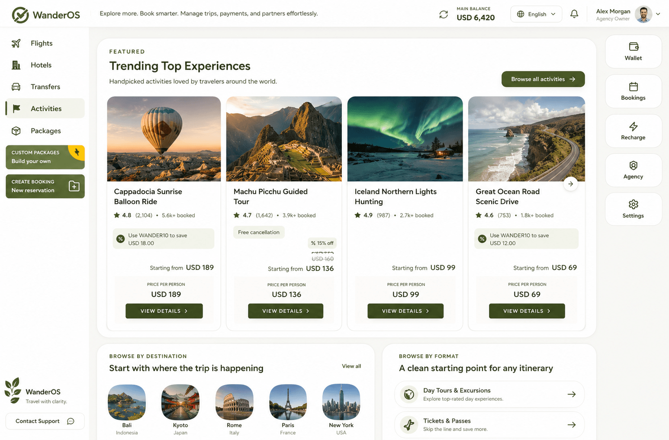
Task: Select Packages in the sidebar menu
Action: click(45, 131)
